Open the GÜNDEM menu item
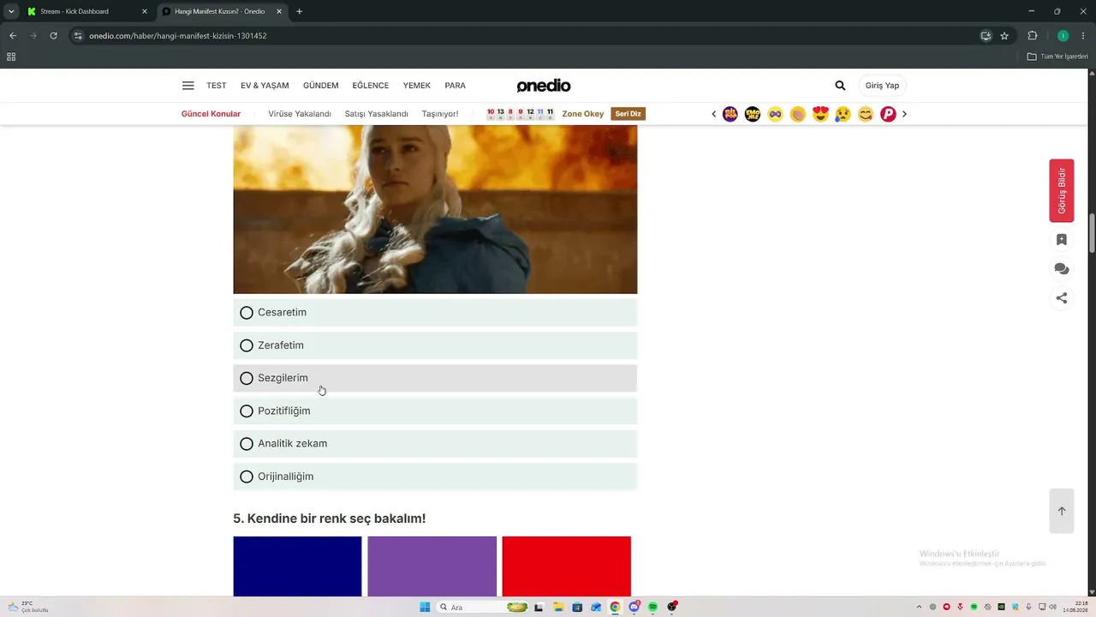The height and width of the screenshot is (617, 1096). 321,86
